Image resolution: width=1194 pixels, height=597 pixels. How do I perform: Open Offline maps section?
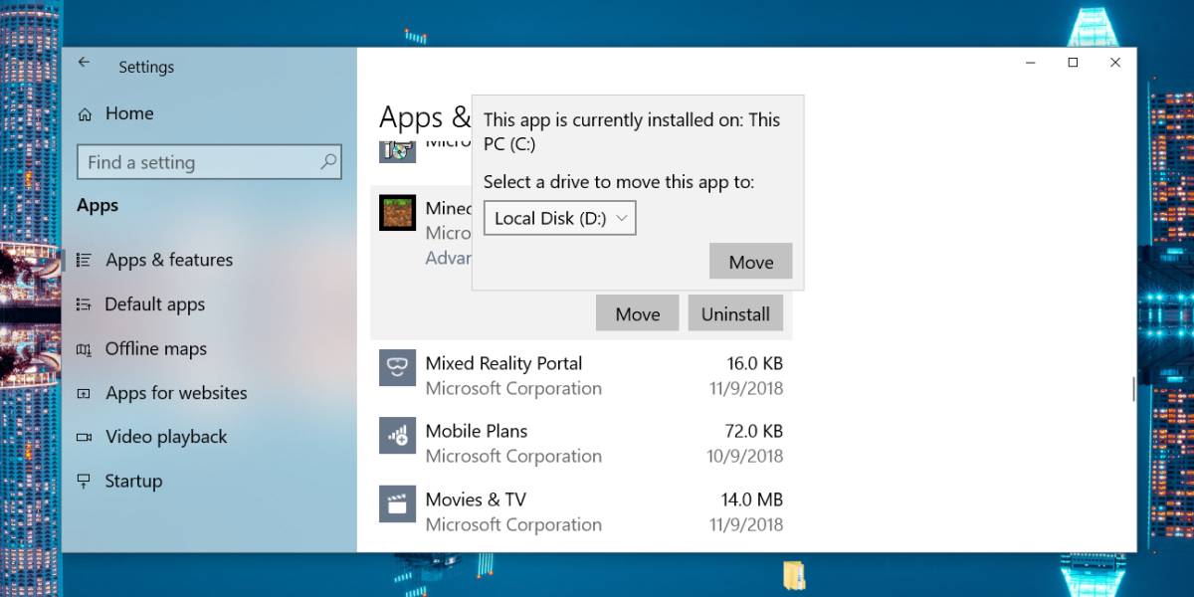click(x=156, y=348)
